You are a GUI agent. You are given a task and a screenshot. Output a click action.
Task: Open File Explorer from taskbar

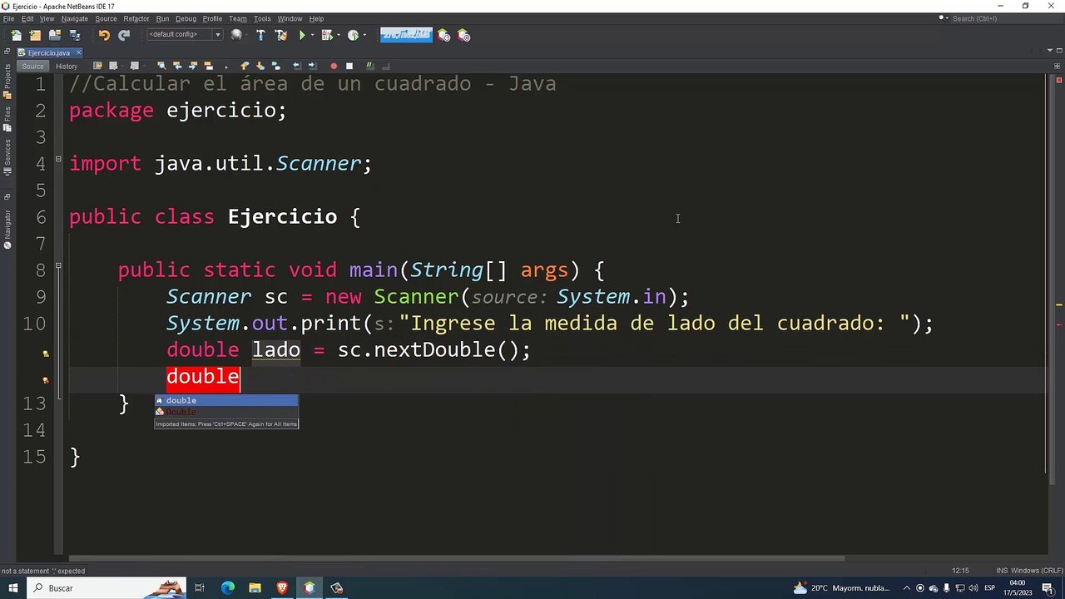(x=255, y=588)
